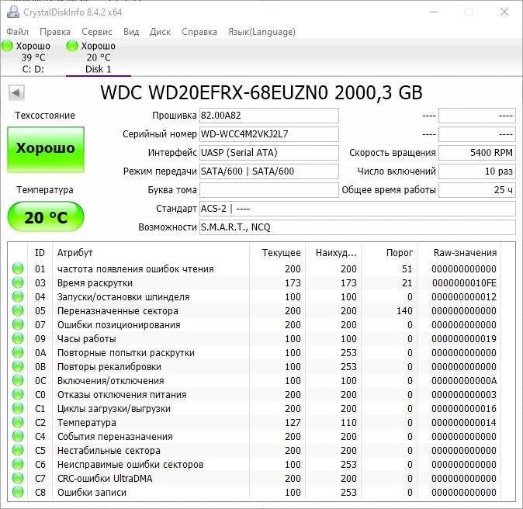The image size is (523, 509).
Task: Click the Raw-значения column header
Action: click(x=466, y=253)
